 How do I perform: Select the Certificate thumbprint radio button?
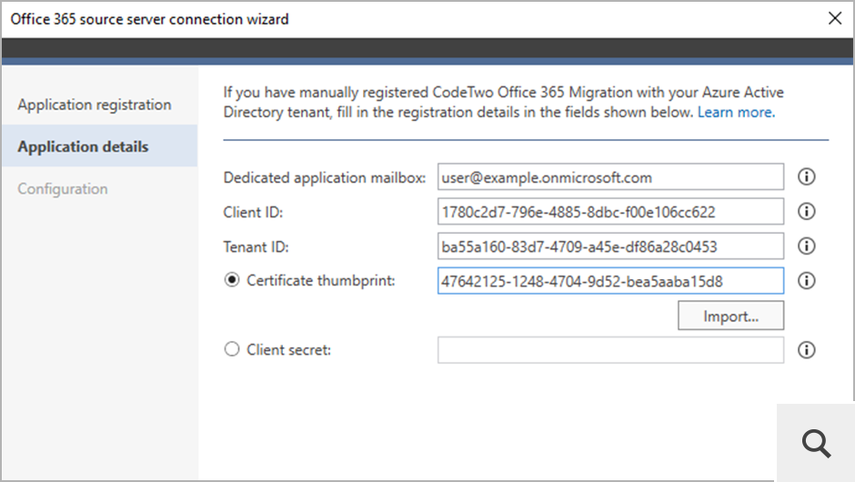click(232, 280)
